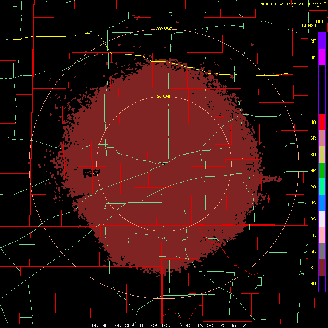Screen dimensions: 328x328
Task: Click the 50 NMI range ring label
Action: pyautogui.click(x=164, y=97)
